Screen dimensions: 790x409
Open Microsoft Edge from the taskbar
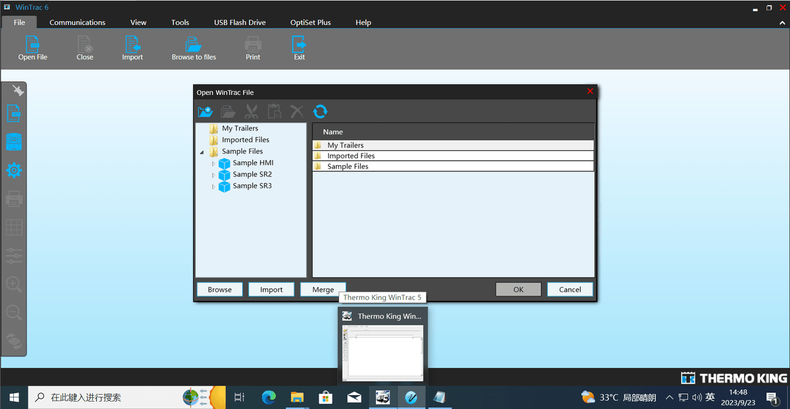(x=269, y=397)
